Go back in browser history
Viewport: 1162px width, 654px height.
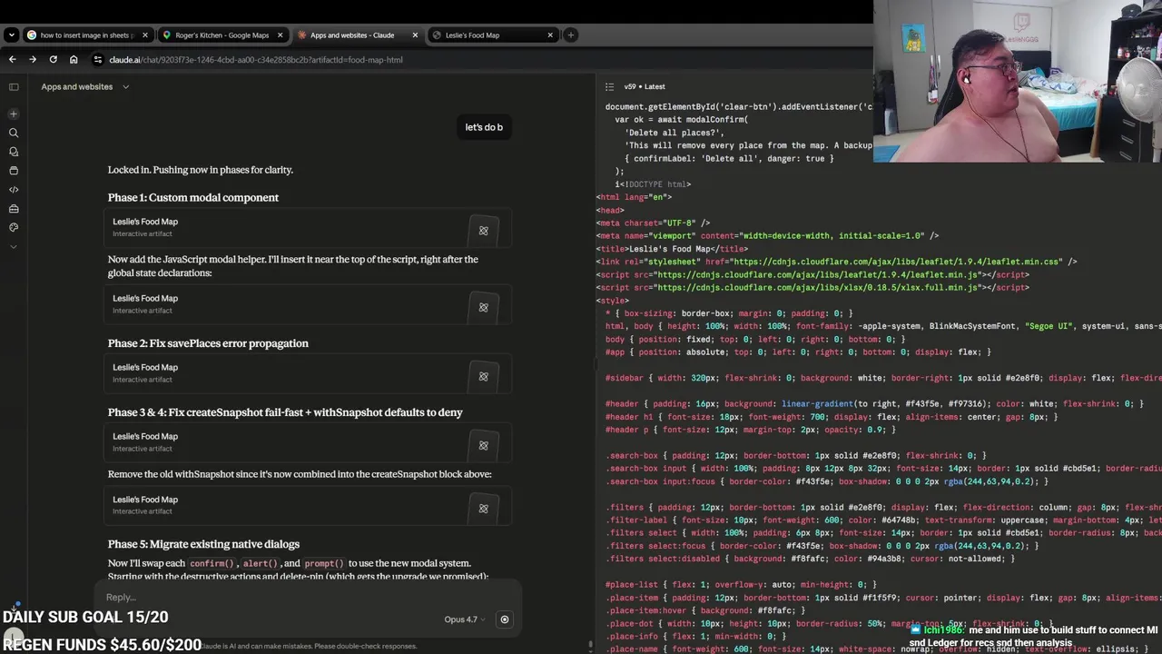(x=12, y=60)
